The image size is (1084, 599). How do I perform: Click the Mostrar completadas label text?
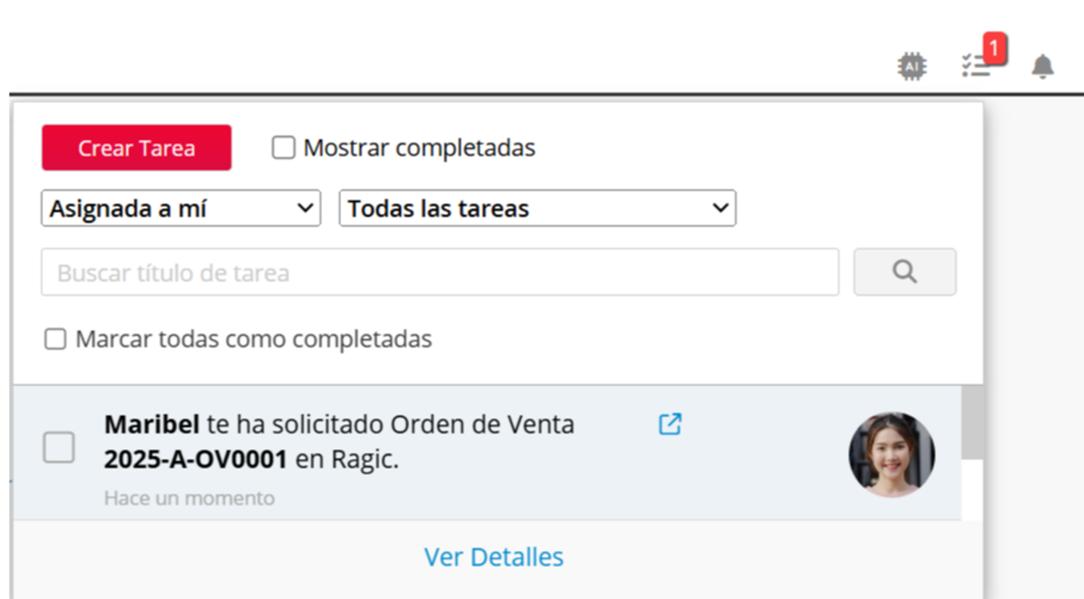pyautogui.click(x=419, y=148)
